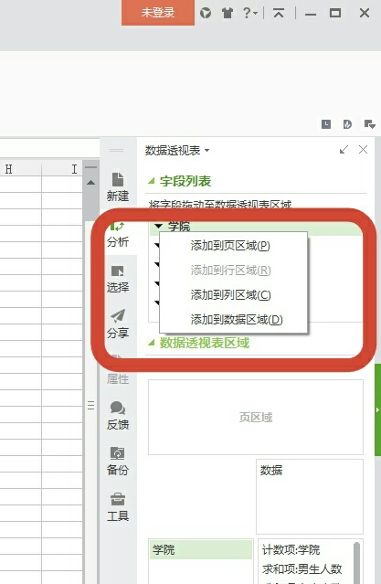Open the 工具 toolbox sidebar icon
The height and width of the screenshot is (584, 381).
pos(118,507)
